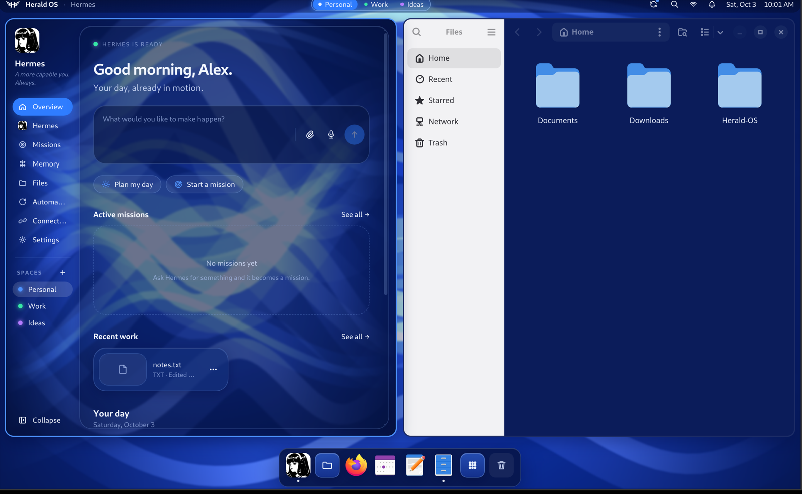802x494 pixels.
Task: Open the date and time display
Action: pyautogui.click(x=760, y=5)
